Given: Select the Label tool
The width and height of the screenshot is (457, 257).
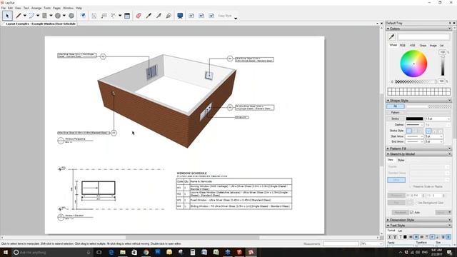Looking at the screenshot, I should pos(104,16).
